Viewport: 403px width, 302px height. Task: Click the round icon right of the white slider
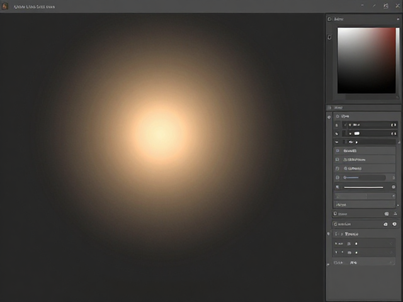(x=394, y=187)
